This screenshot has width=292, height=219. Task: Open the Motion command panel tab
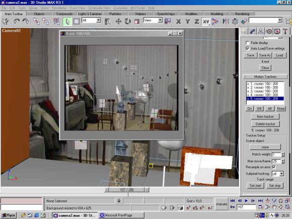[x=269, y=31]
